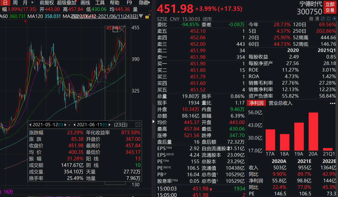The image size is (338, 197).
Task: Open F9 deep data
Action: pos(129,3)
